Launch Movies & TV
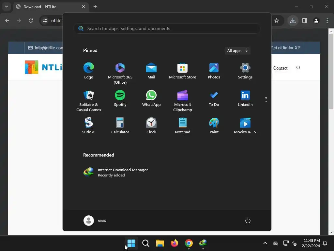This screenshot has width=334, height=251. (x=245, y=126)
